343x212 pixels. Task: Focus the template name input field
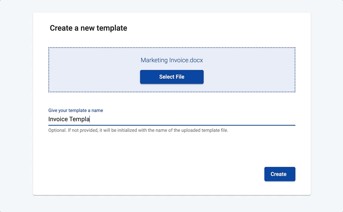172,119
